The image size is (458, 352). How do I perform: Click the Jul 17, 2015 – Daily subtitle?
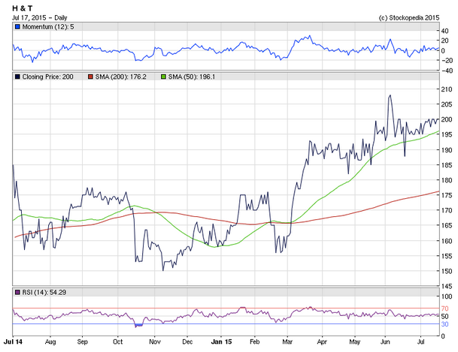(39, 18)
